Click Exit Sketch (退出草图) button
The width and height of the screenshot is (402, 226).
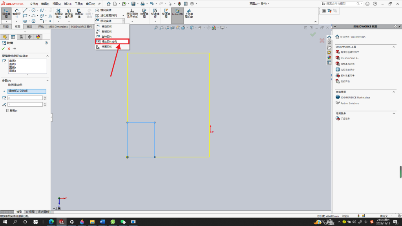click(6, 14)
